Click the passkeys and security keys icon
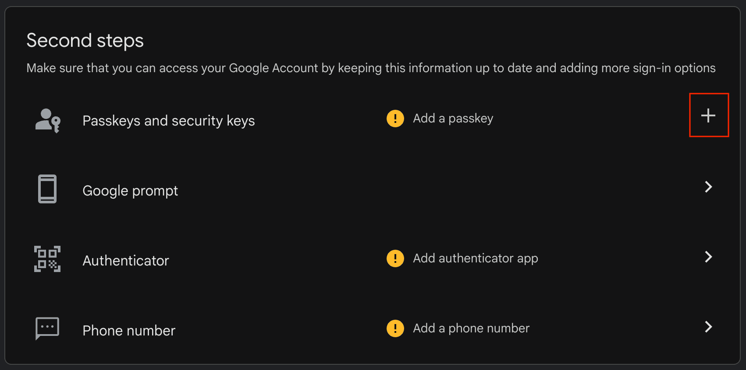The height and width of the screenshot is (370, 746). pyautogui.click(x=46, y=120)
